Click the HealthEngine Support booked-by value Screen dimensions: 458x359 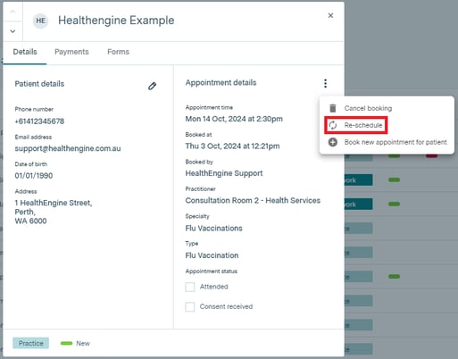(x=224, y=173)
